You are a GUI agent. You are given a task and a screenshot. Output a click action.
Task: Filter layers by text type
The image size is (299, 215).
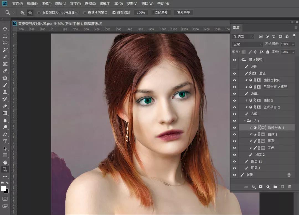point(274,36)
